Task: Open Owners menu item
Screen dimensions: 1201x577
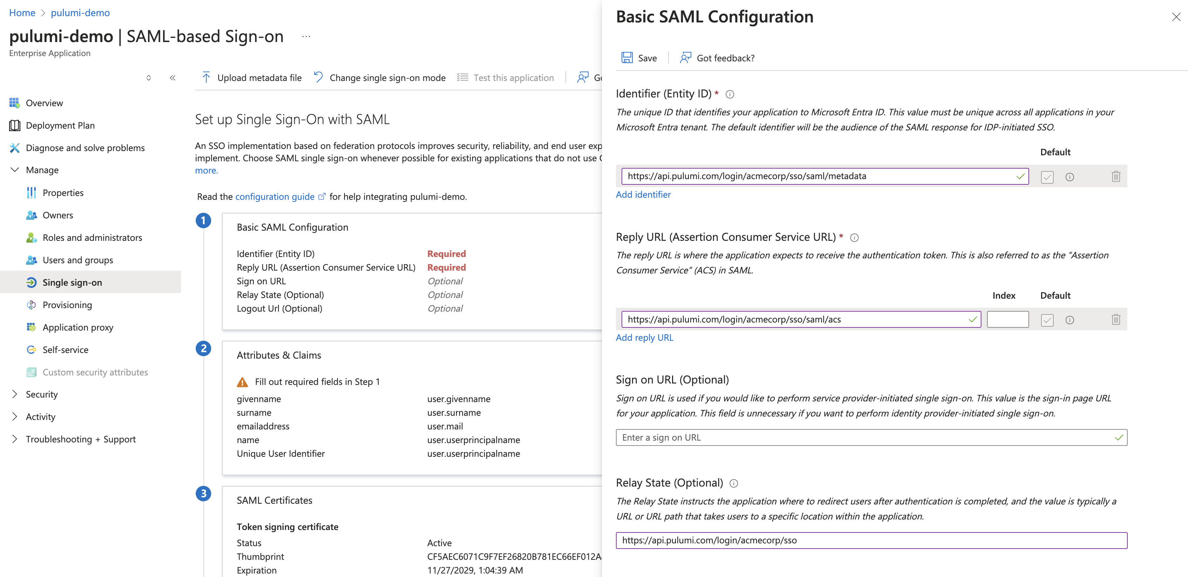Action: [58, 215]
